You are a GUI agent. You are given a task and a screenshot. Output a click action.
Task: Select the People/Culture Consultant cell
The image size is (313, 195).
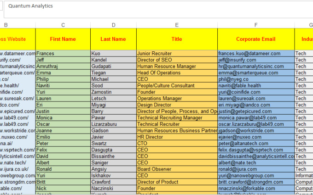177,85
